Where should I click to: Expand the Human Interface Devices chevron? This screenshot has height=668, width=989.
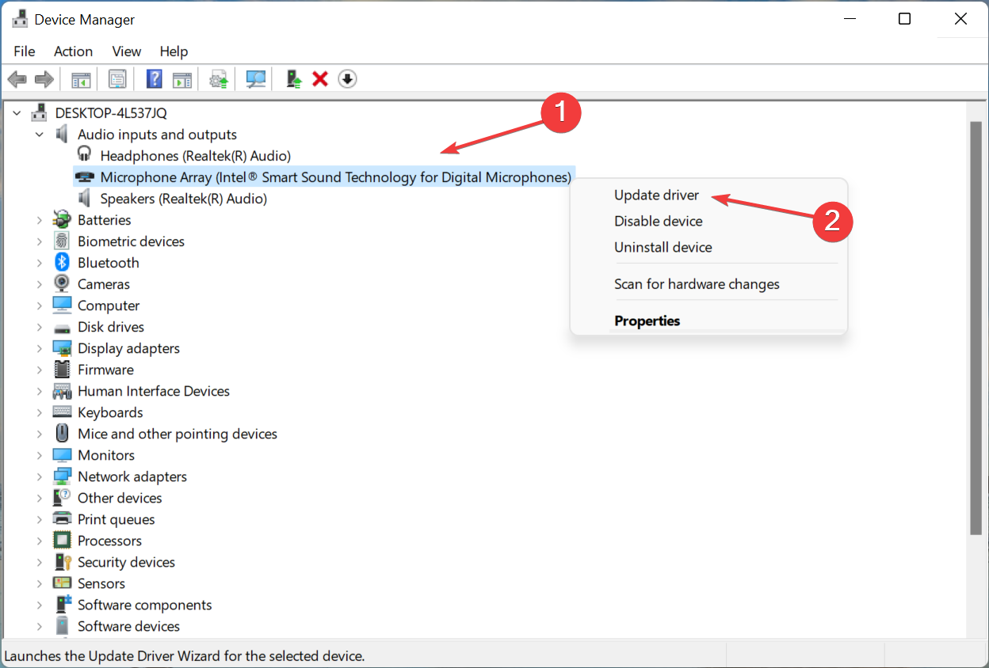click(x=39, y=391)
